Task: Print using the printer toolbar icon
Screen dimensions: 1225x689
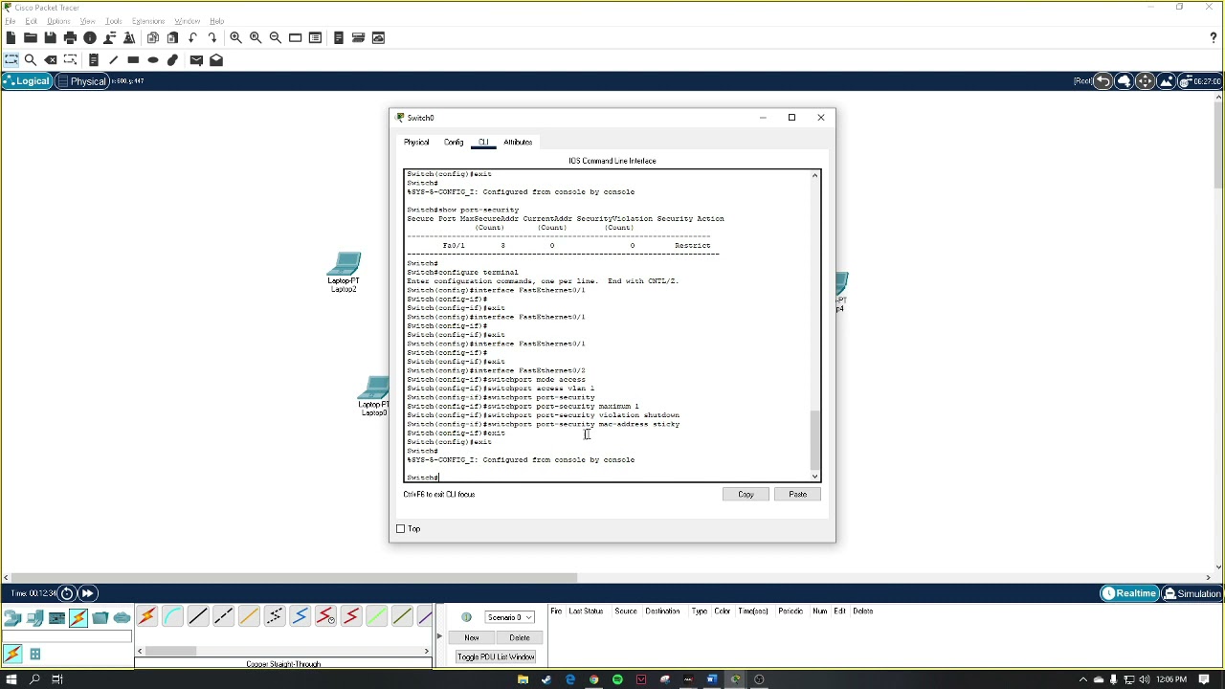Action: [70, 38]
